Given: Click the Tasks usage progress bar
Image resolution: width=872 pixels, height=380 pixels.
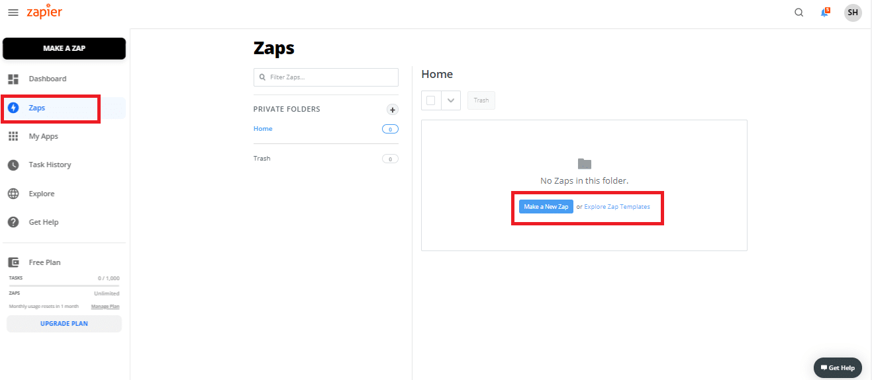Looking at the screenshot, I should click(64, 285).
